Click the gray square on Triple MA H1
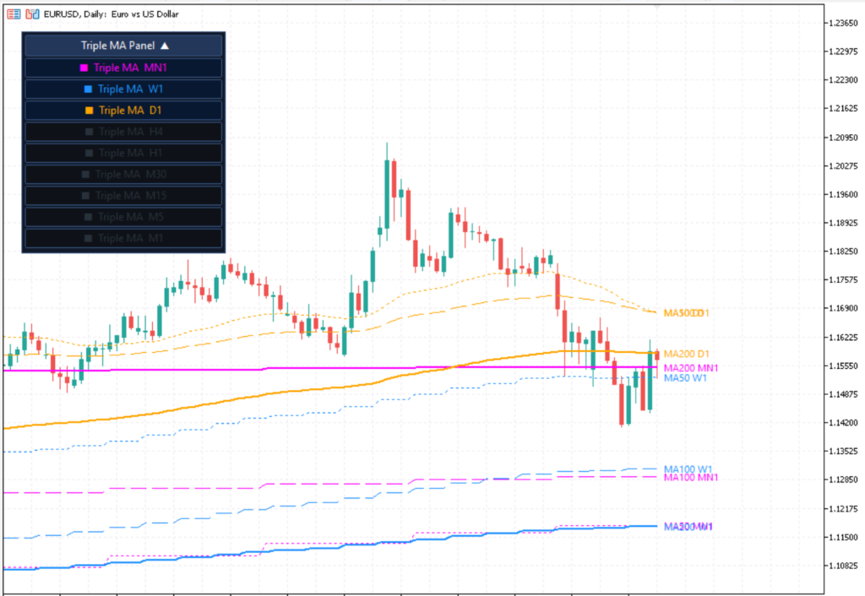Viewport: 865px width, 596px height. [x=87, y=153]
